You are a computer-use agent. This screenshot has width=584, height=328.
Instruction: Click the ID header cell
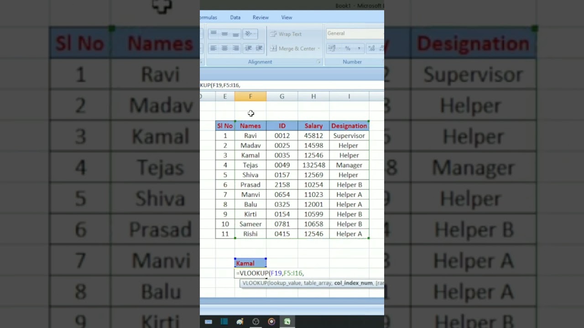click(282, 126)
